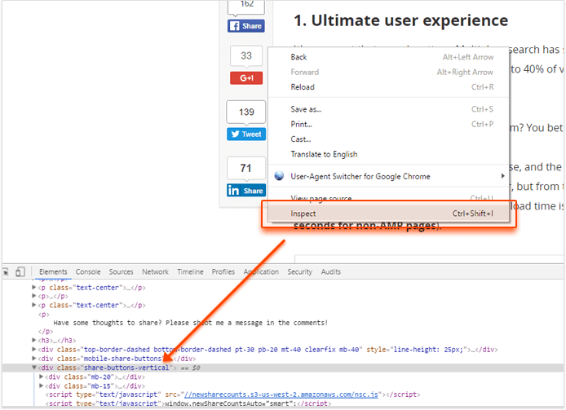566x410 pixels.
Task: Select Reload from the context menu
Action: click(388, 87)
